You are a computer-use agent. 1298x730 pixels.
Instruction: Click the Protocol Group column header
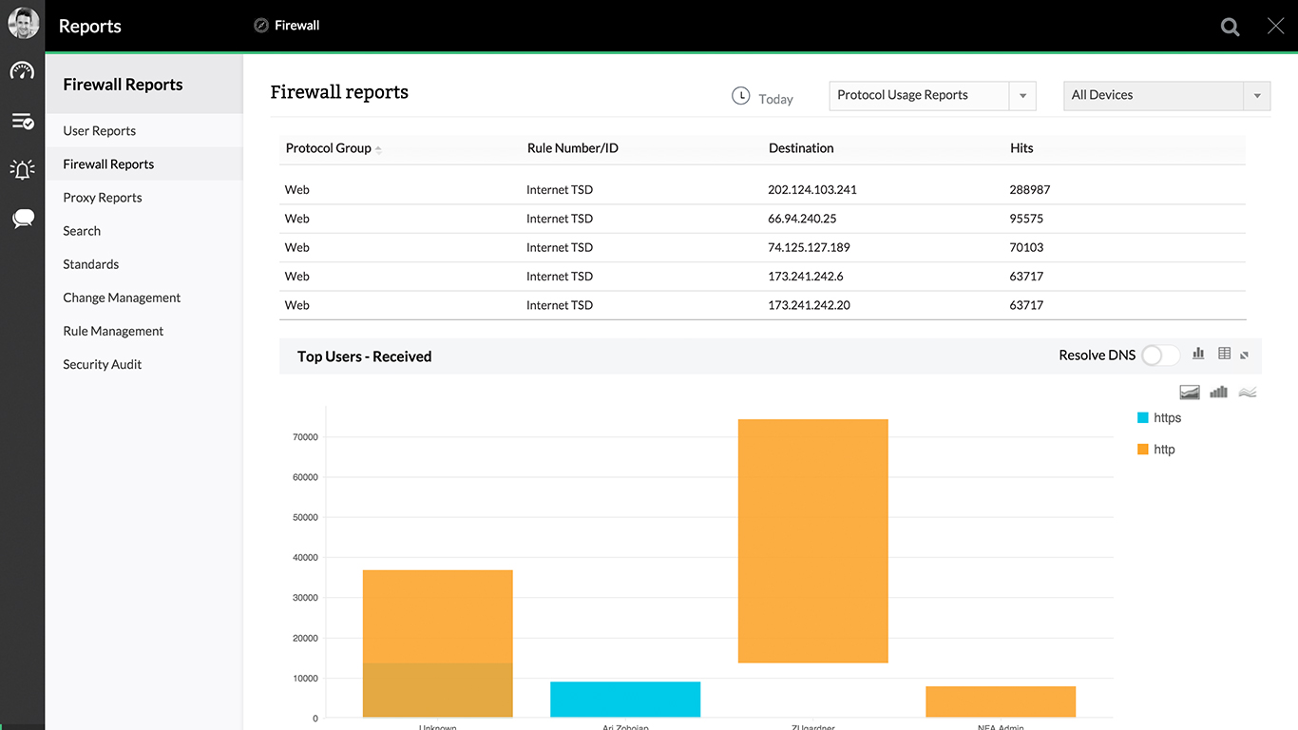click(x=329, y=148)
